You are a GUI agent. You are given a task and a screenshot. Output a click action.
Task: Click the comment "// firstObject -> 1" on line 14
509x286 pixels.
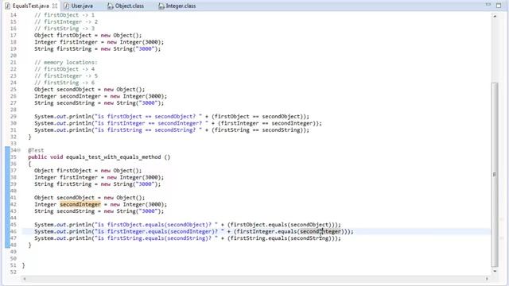pos(64,15)
